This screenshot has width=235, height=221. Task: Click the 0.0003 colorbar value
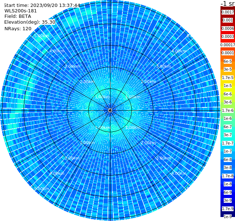[228, 36]
